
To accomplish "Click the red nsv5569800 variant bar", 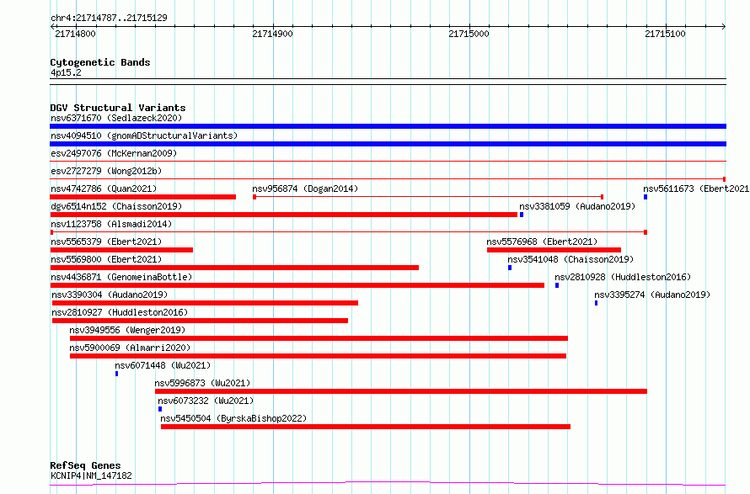I will (234, 268).
